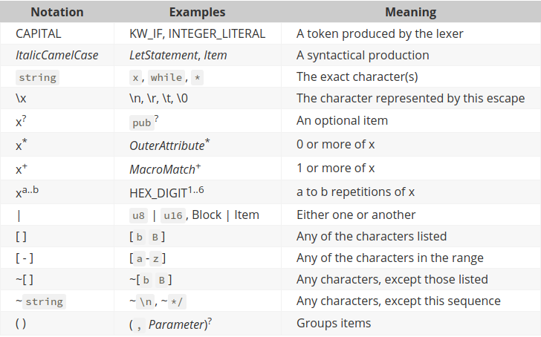This screenshot has height=337, width=541.
Task: Click the Examples column header
Action: coord(197,13)
